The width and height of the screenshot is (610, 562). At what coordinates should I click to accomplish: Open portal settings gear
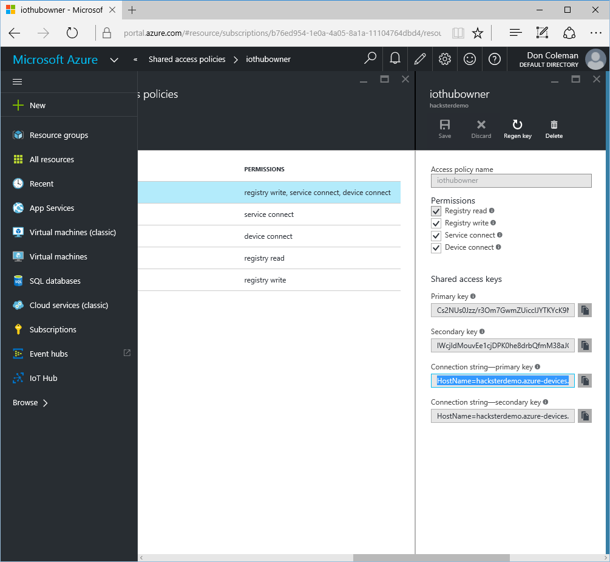[x=444, y=58]
